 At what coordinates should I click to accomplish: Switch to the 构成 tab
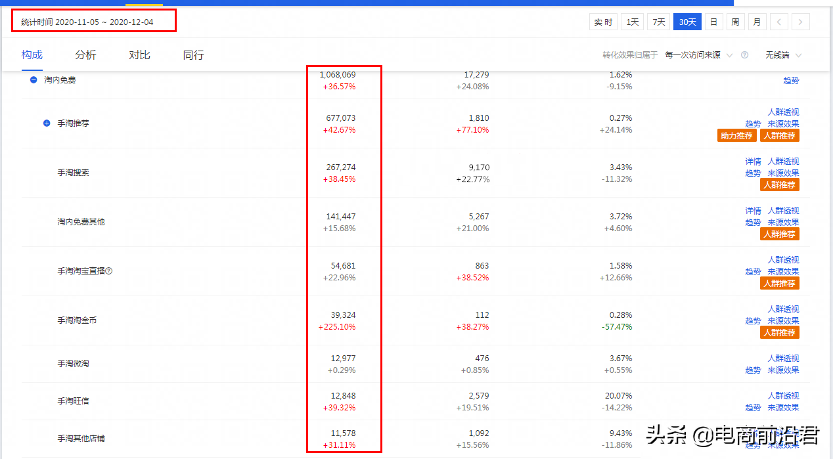pos(32,55)
